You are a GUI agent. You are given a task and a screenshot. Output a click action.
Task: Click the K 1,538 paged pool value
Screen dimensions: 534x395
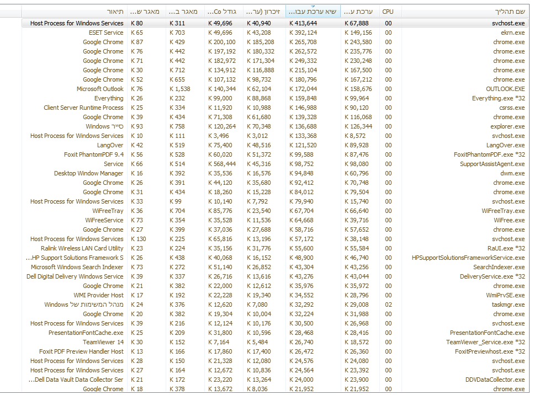tap(180, 89)
